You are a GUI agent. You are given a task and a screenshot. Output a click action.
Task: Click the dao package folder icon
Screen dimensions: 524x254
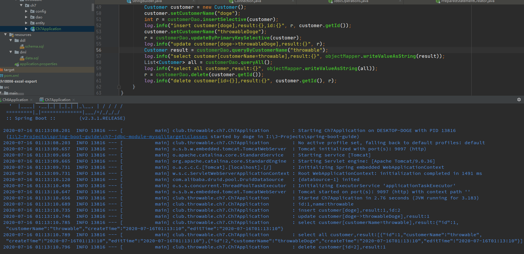[33, 17]
